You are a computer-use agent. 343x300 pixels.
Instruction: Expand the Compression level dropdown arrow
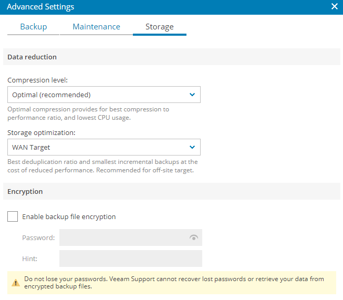(x=192, y=95)
